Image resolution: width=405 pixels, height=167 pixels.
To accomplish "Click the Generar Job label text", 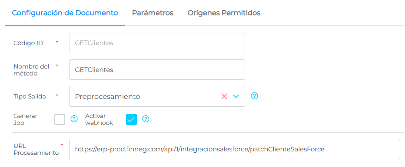I will [x=25, y=119].
